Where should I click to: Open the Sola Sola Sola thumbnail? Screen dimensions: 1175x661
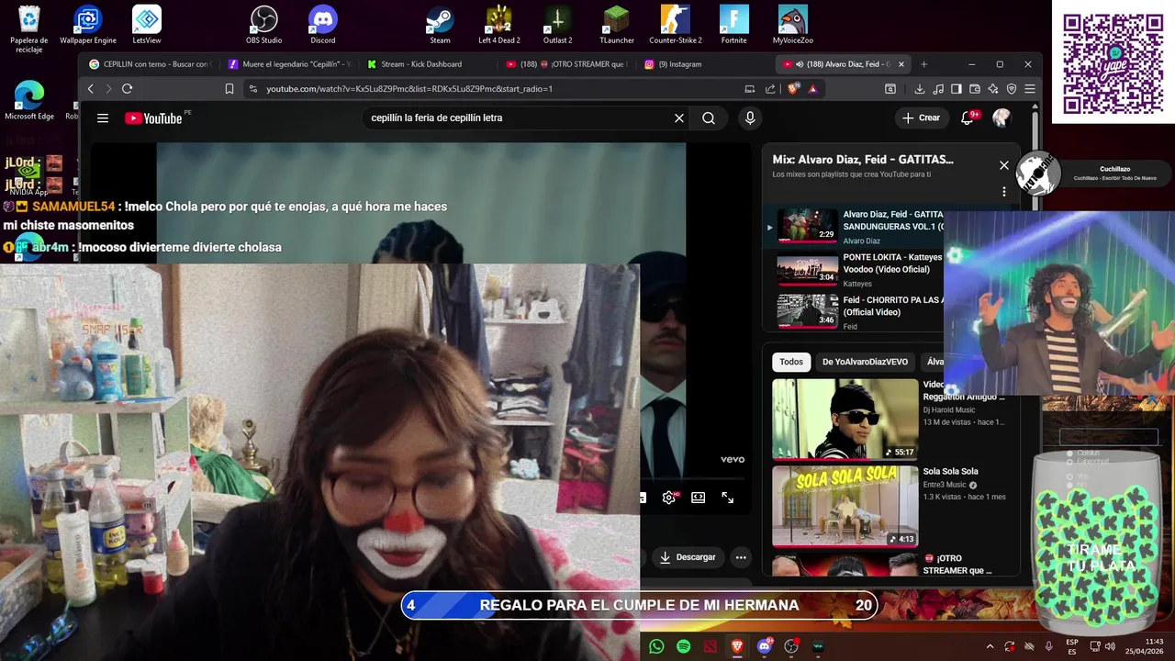click(845, 506)
